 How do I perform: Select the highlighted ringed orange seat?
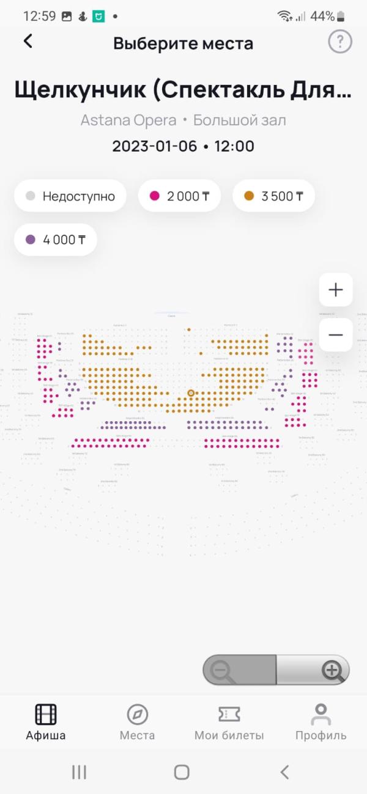pyautogui.click(x=191, y=393)
